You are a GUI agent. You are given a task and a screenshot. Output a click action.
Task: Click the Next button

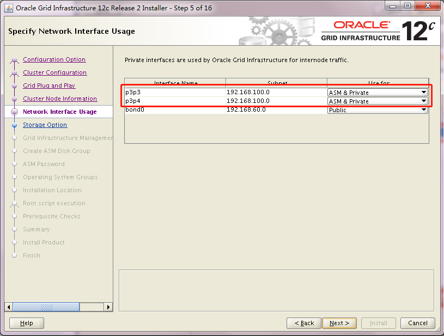pos(339,323)
